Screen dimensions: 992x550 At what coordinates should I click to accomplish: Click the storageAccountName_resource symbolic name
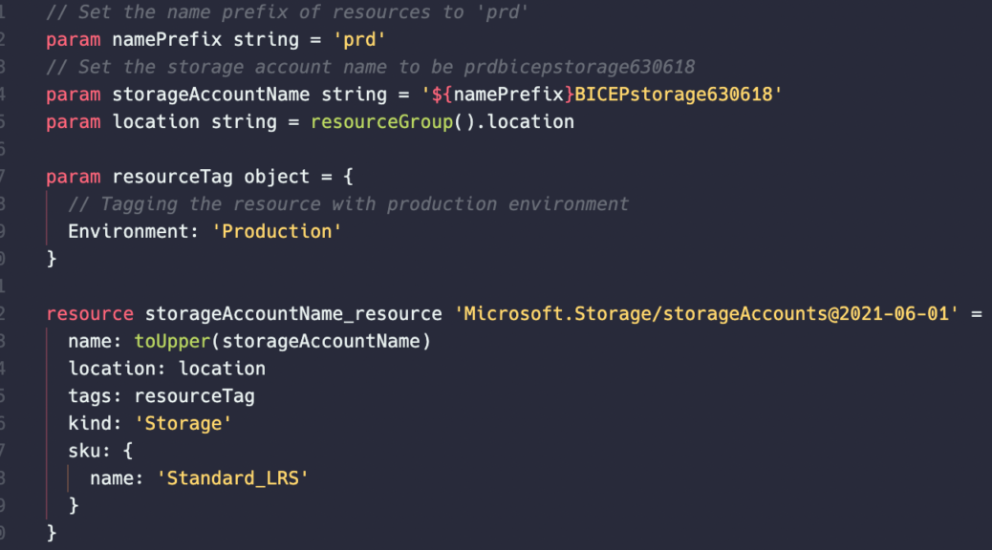pyautogui.click(x=293, y=313)
